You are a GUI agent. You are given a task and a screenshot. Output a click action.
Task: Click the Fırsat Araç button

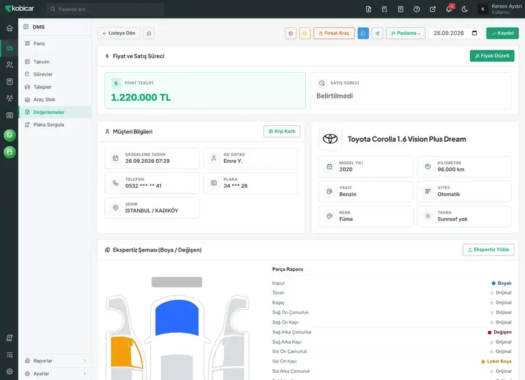pyautogui.click(x=334, y=33)
